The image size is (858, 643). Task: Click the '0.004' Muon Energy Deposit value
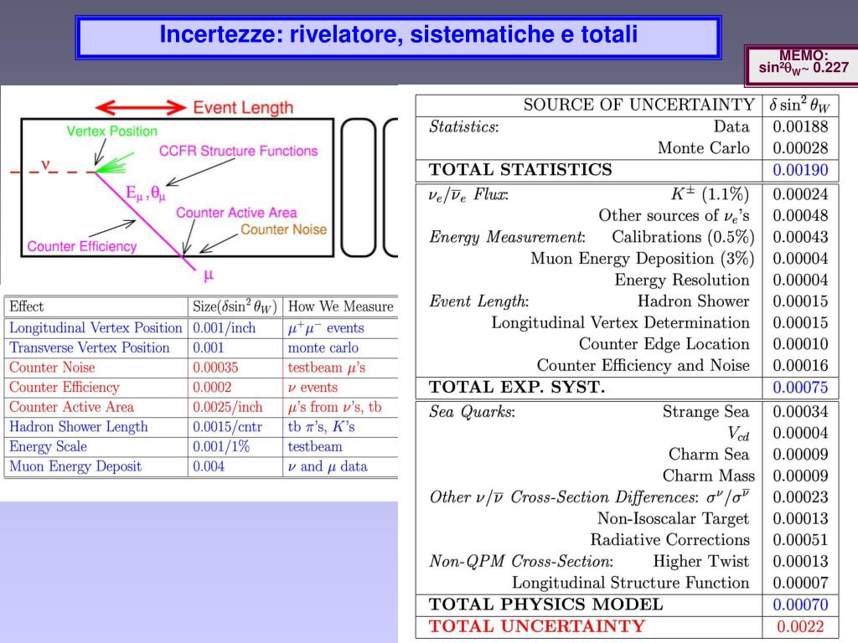[209, 466]
